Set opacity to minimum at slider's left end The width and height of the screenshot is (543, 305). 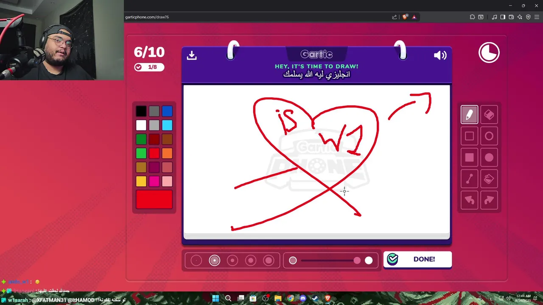pyautogui.click(x=293, y=261)
